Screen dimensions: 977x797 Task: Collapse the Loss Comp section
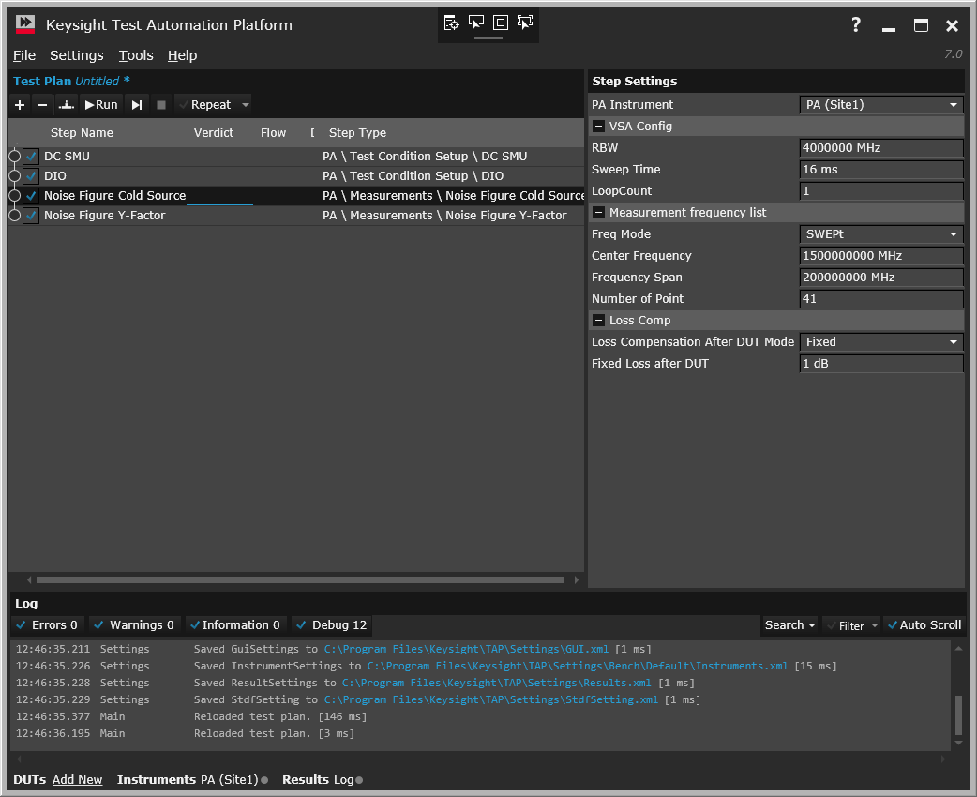[598, 321]
